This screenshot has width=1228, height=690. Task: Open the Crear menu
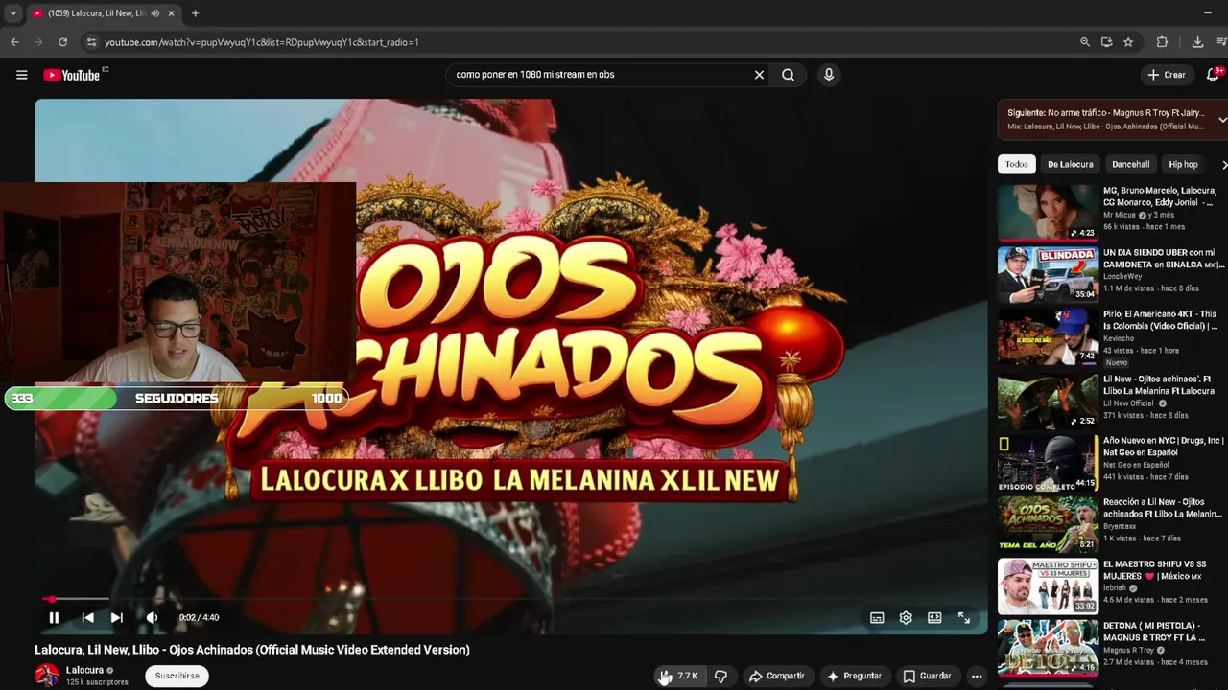(1167, 75)
